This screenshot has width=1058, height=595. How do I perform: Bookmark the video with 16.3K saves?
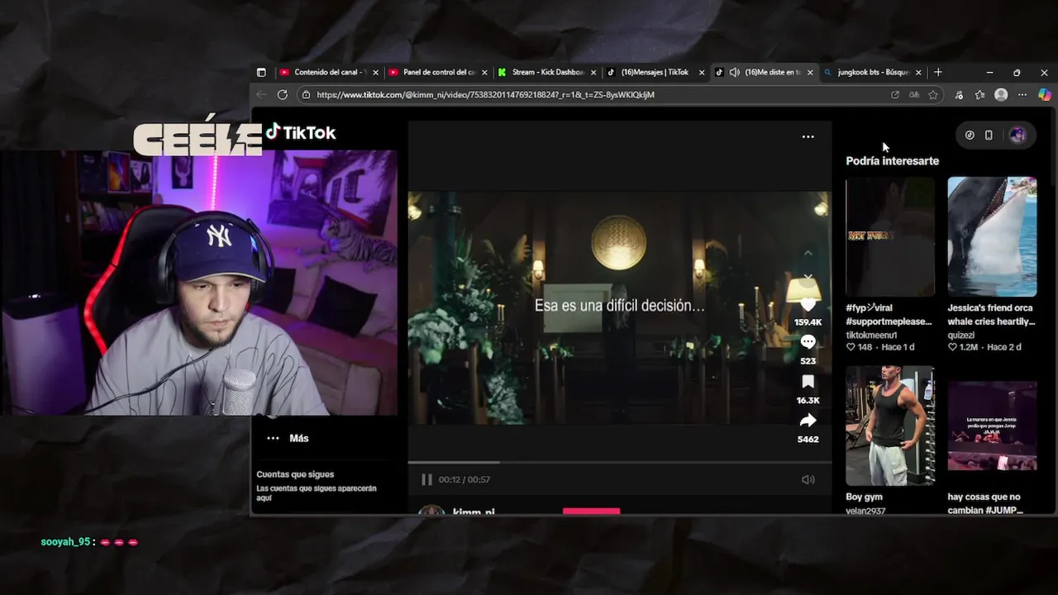click(x=808, y=382)
